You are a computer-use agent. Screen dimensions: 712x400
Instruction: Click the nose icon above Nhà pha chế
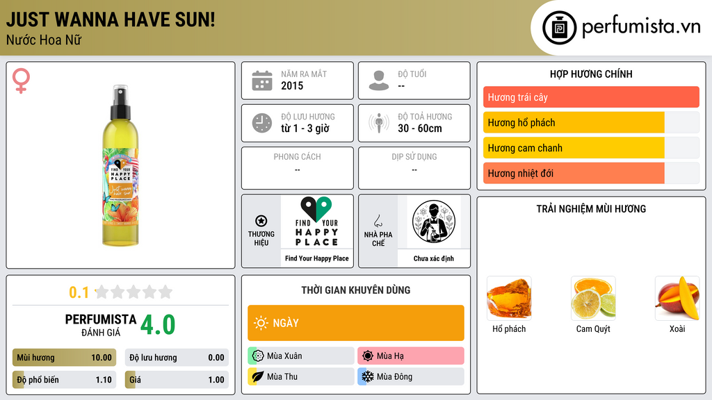[378, 221]
